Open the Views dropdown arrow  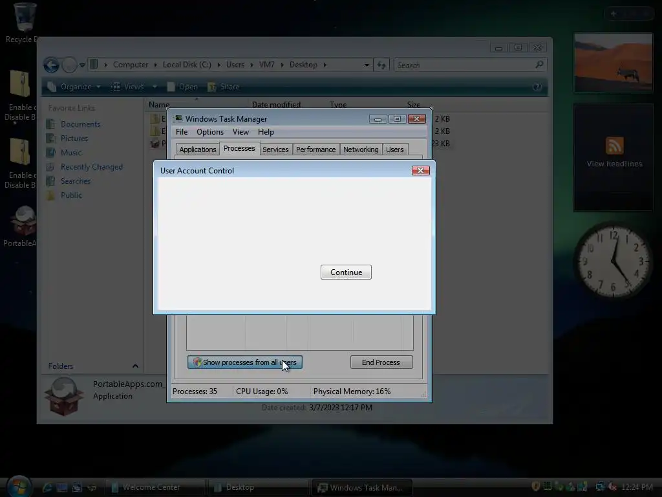[x=155, y=87]
